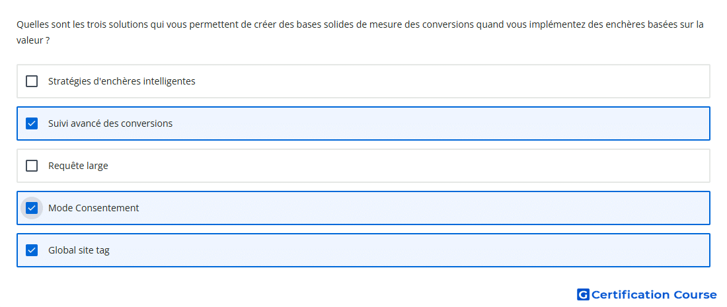Click the "Mode Consentement" label text
The width and height of the screenshot is (727, 307).
94,208
